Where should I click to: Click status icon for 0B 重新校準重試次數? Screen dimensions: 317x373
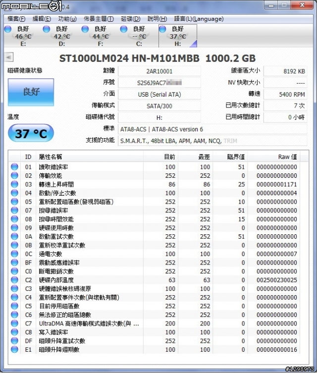pos(14,245)
